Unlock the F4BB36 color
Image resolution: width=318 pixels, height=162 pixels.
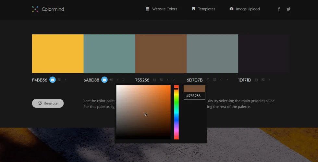coord(53,80)
